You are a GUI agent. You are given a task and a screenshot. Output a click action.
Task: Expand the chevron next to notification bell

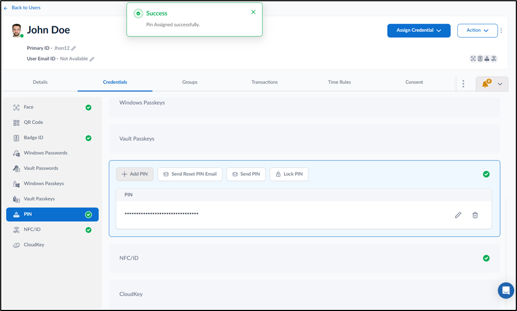click(500, 84)
